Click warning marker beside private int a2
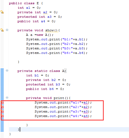Screen dimensions: 129x138 click(2, 12)
